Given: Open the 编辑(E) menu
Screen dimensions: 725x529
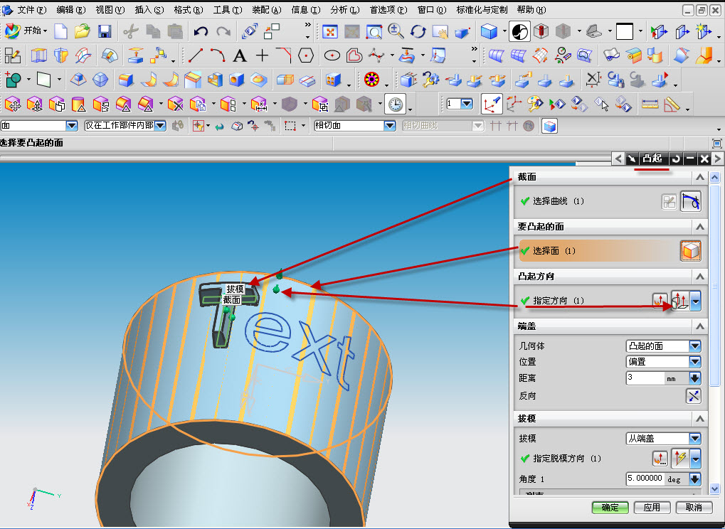Looking at the screenshot, I should (70, 10).
